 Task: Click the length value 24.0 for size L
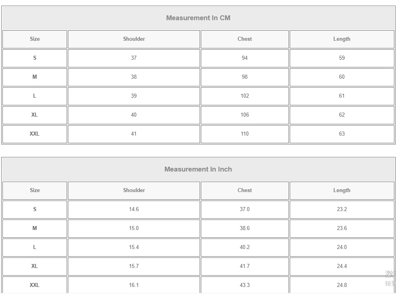point(341,247)
